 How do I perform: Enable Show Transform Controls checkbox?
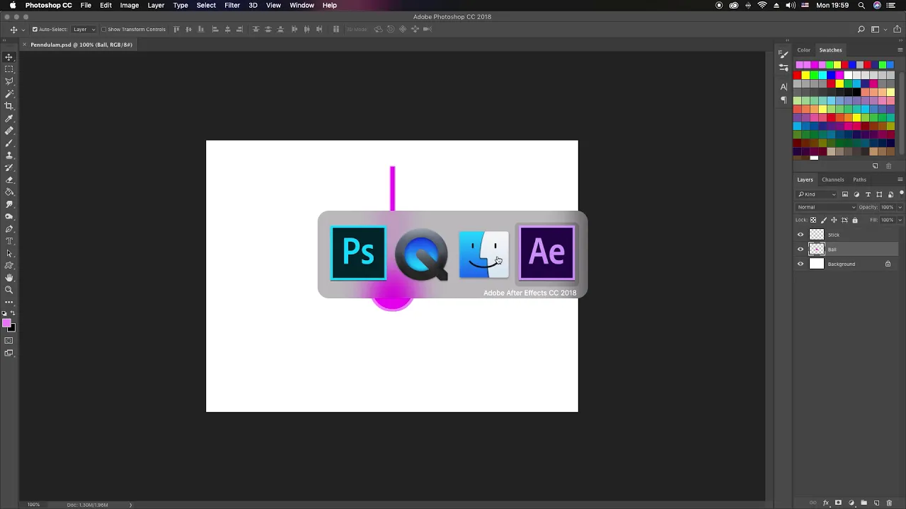(103, 29)
